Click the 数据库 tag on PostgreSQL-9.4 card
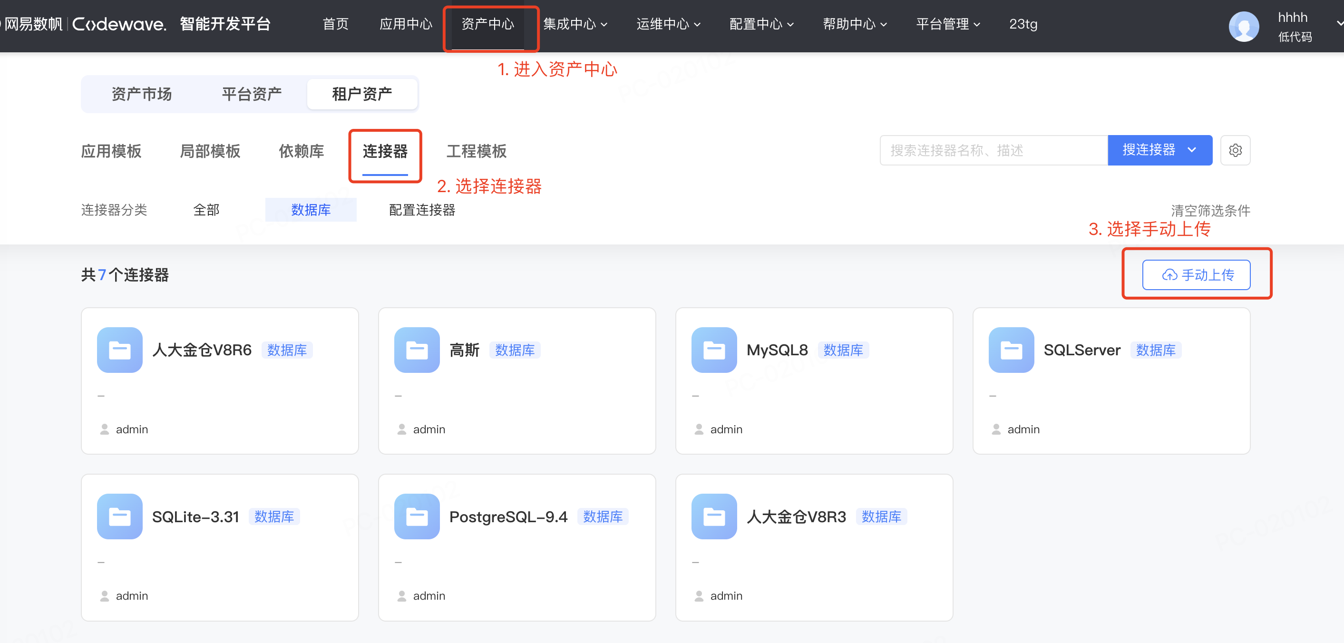Image resolution: width=1344 pixels, height=643 pixels. pyautogui.click(x=603, y=516)
